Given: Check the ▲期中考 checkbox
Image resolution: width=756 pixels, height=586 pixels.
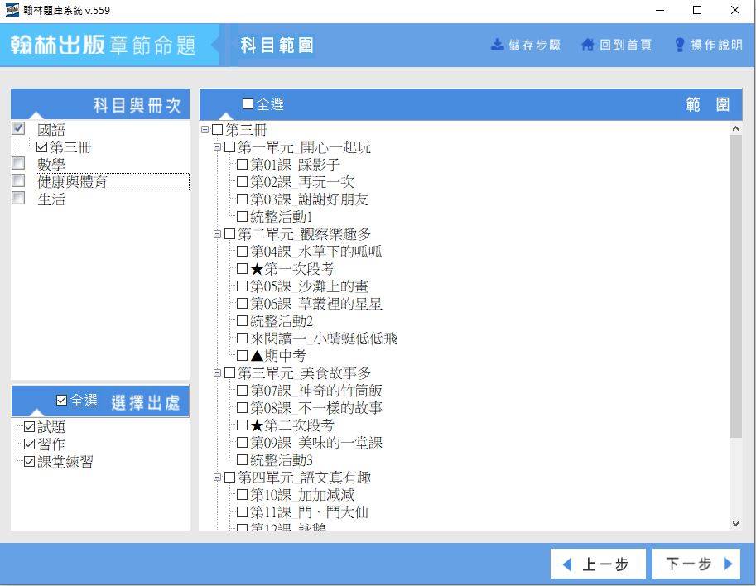Looking at the screenshot, I should 242,356.
